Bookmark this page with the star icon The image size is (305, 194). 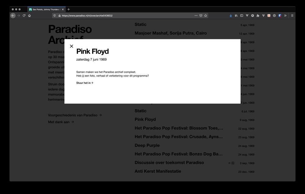pyautogui.click(x=206, y=16)
